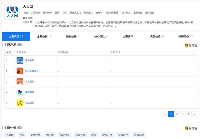Image resolution: width=200 pixels, height=139 pixels.
Task: Click the 通讯录 business tag
Action: pos(50,135)
